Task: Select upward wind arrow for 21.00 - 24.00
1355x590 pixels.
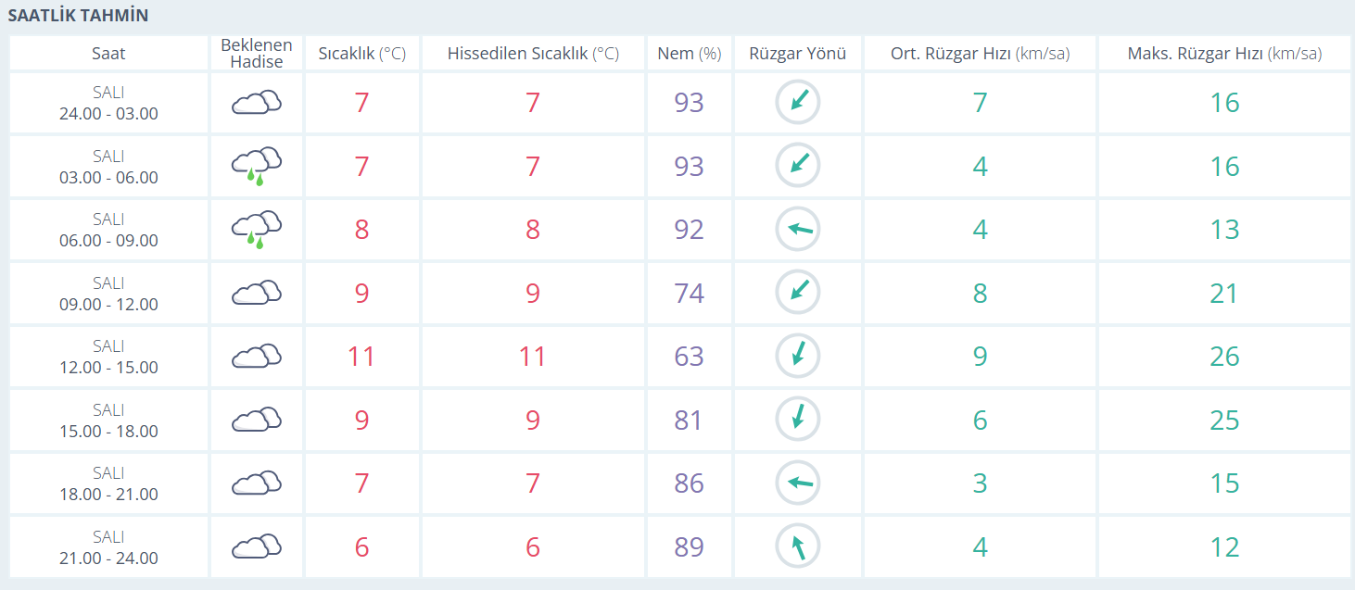Action: pyautogui.click(x=798, y=546)
